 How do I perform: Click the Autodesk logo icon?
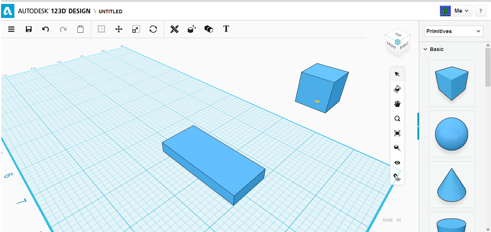pos(8,11)
